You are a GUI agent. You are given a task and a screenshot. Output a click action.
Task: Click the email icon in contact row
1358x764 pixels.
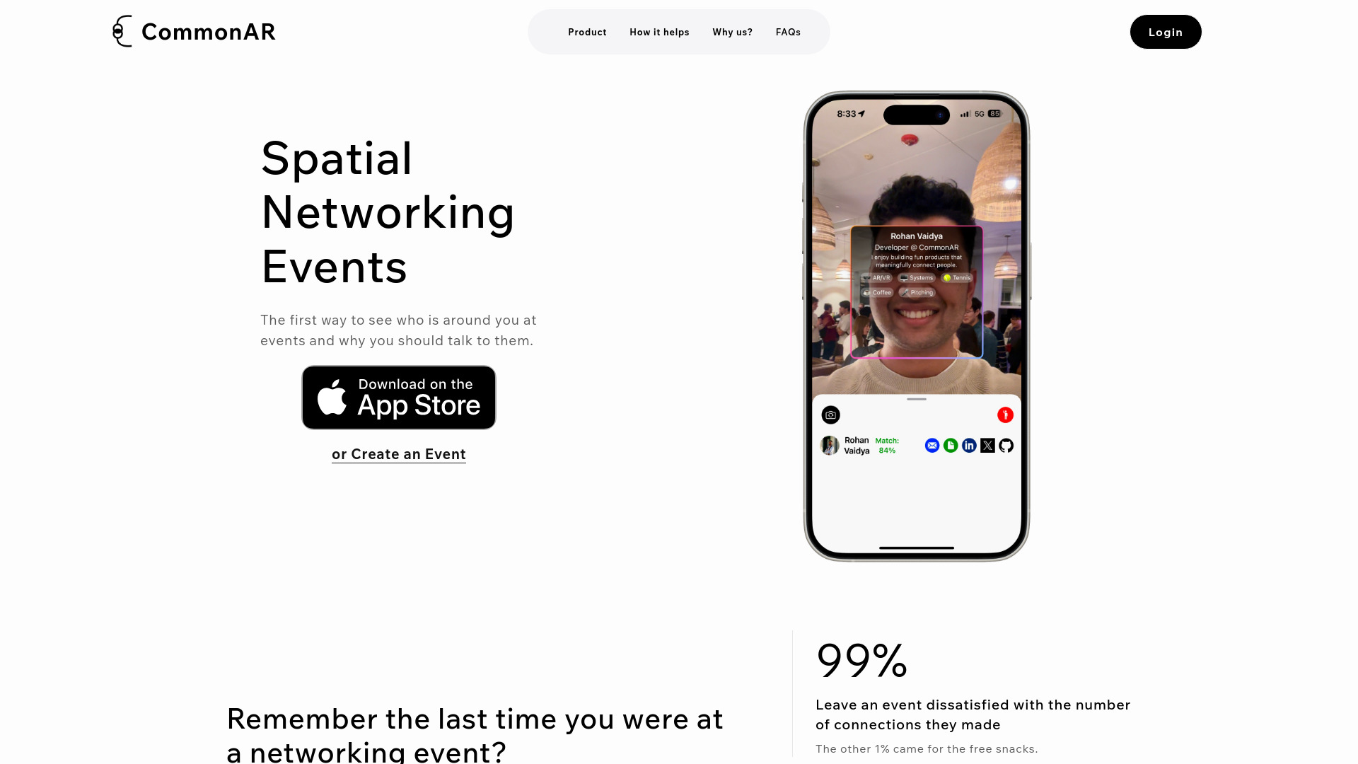(932, 446)
